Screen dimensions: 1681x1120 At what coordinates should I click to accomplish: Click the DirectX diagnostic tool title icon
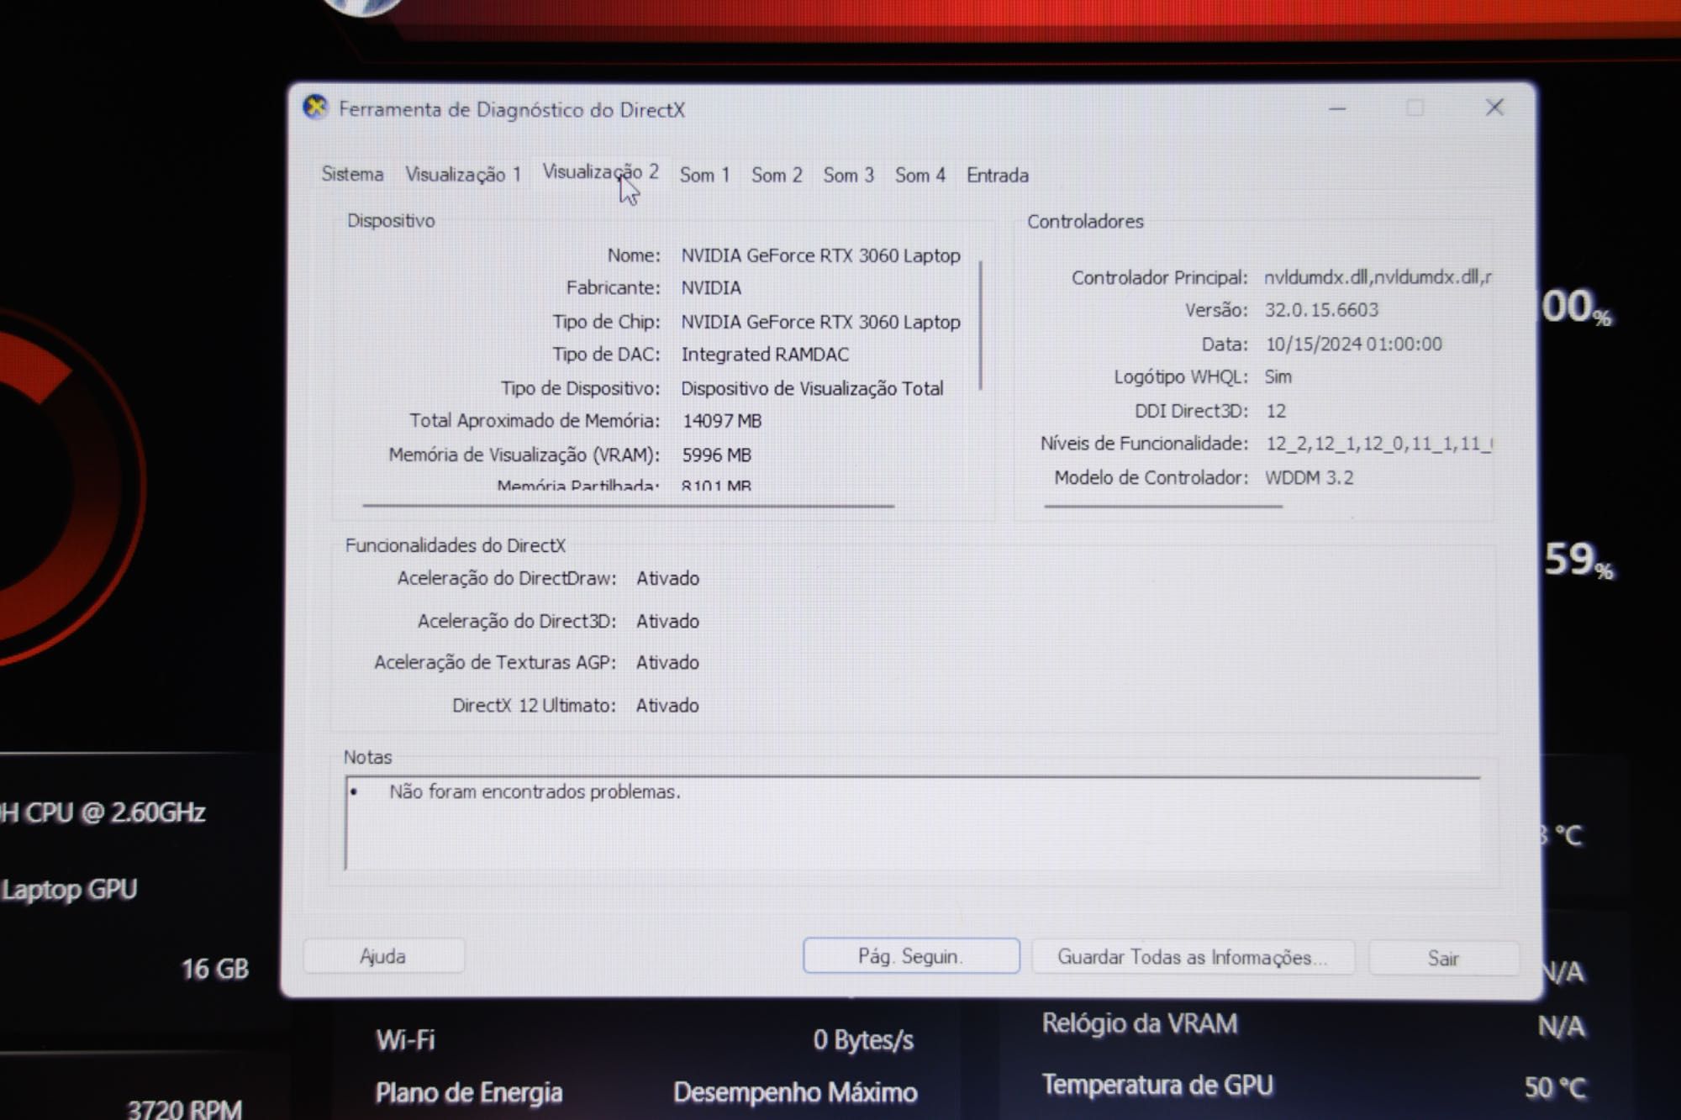315,108
